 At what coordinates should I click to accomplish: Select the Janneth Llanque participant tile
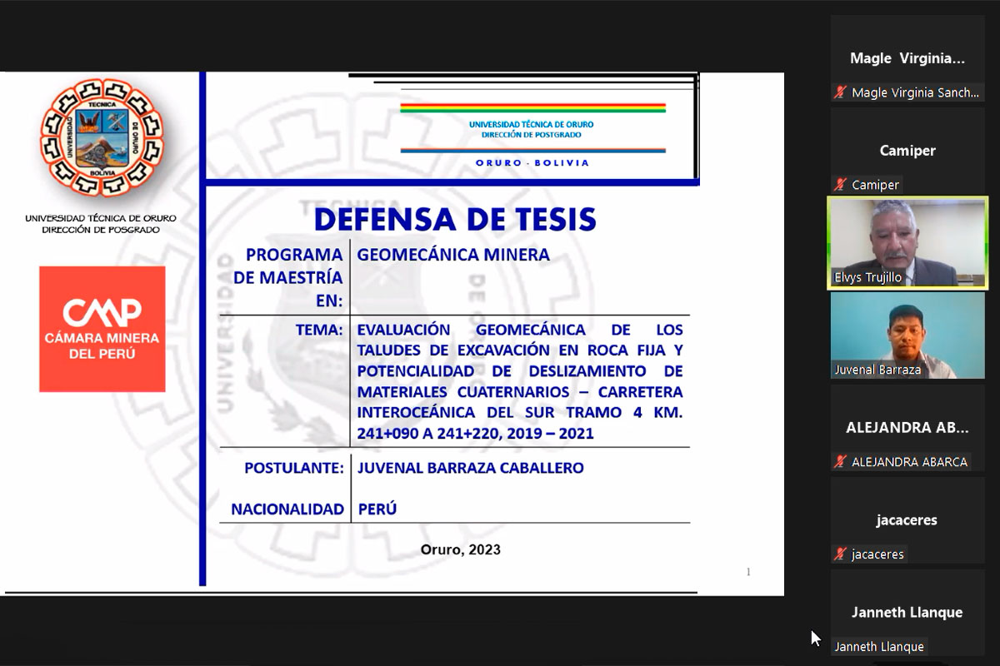coord(907,613)
